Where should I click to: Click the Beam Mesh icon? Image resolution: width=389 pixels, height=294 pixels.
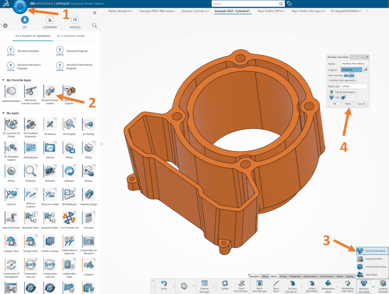276,284
